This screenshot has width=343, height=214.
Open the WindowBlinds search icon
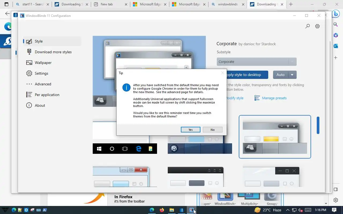(308, 26)
